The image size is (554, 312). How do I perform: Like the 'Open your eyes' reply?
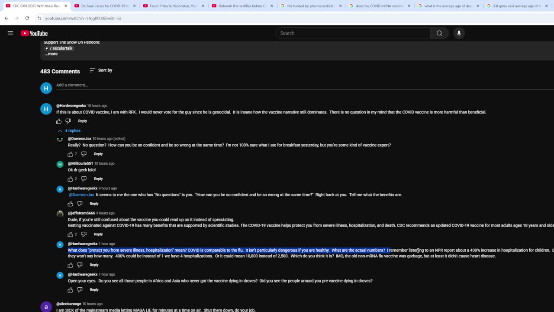[70, 290]
